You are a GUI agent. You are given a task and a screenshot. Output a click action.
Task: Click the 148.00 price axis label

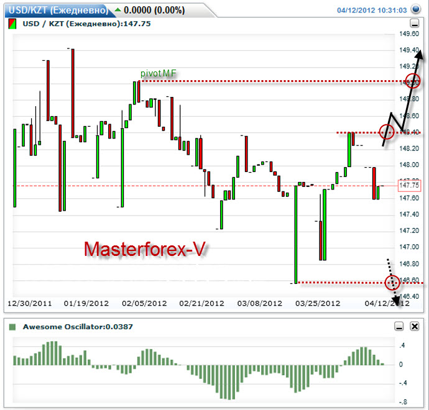409,165
